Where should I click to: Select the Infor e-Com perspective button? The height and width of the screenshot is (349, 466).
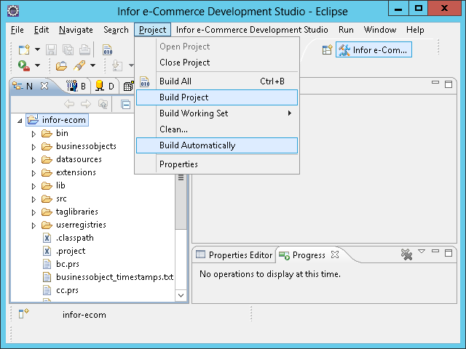374,49
